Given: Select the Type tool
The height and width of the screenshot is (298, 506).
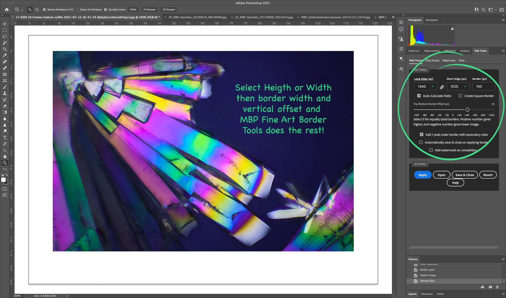Looking at the screenshot, I should click(x=4, y=138).
